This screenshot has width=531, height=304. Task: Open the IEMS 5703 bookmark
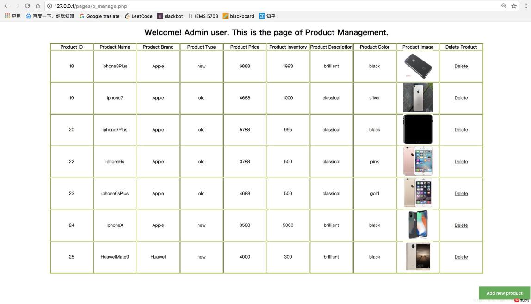pos(203,16)
